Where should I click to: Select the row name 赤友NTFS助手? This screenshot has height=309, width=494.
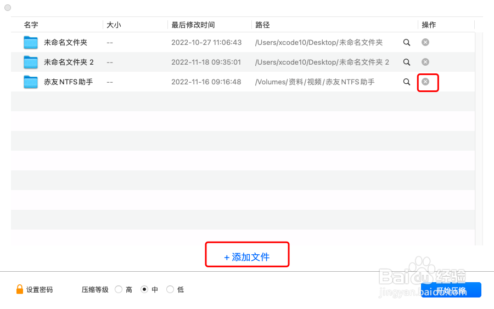pyautogui.click(x=69, y=82)
